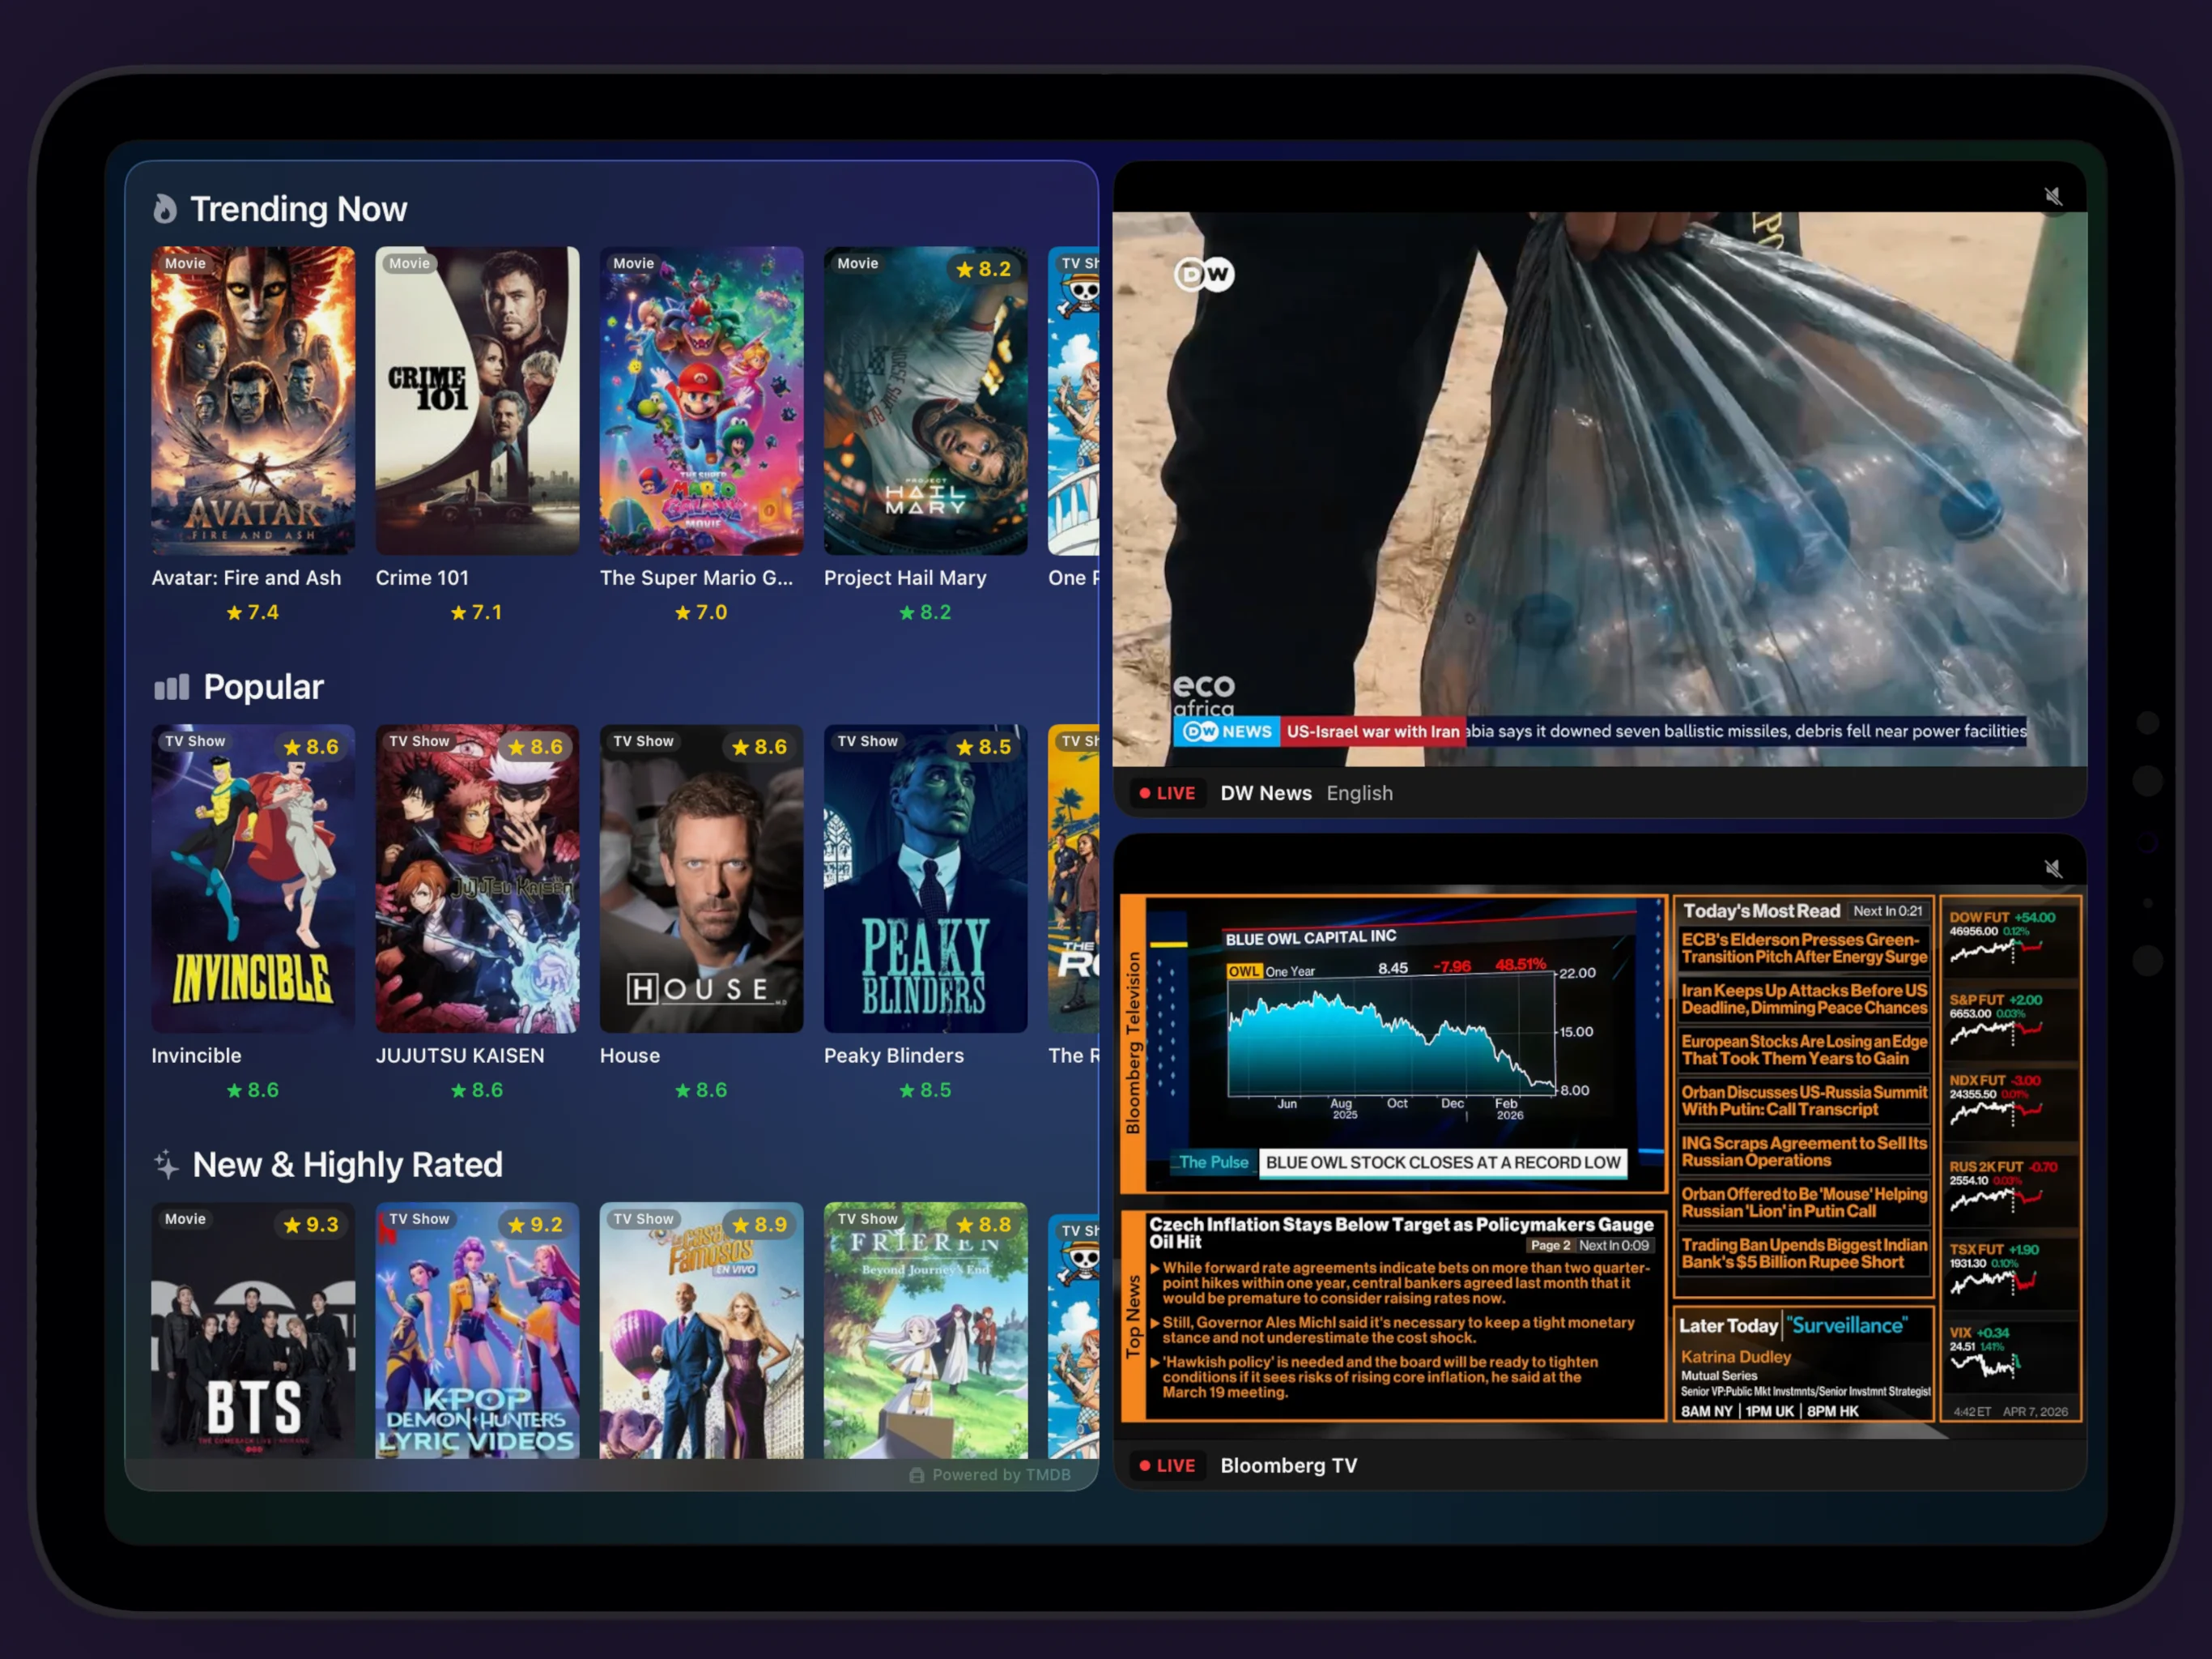Click the sparkle icon beside New & Highly Rated
Screen dimensions: 2212x1659
click(x=166, y=1165)
